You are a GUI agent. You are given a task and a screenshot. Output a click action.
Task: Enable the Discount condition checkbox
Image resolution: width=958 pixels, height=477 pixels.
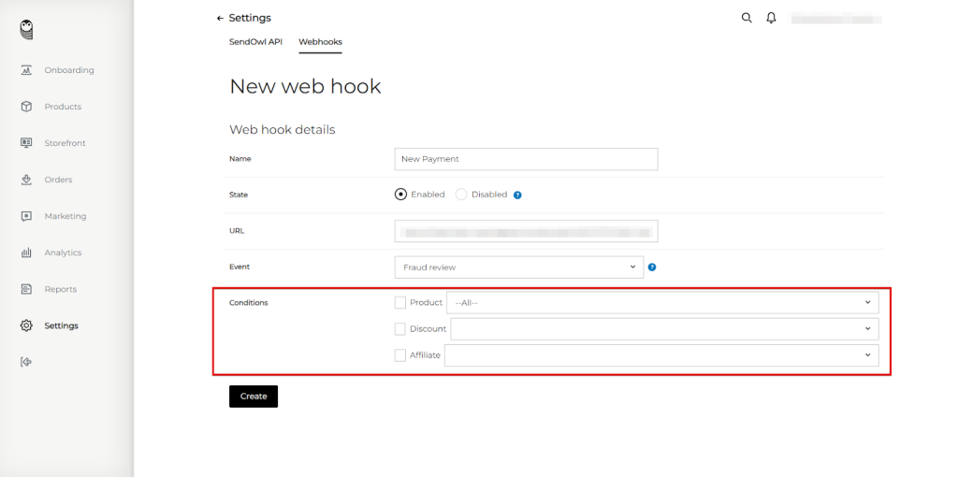click(400, 328)
